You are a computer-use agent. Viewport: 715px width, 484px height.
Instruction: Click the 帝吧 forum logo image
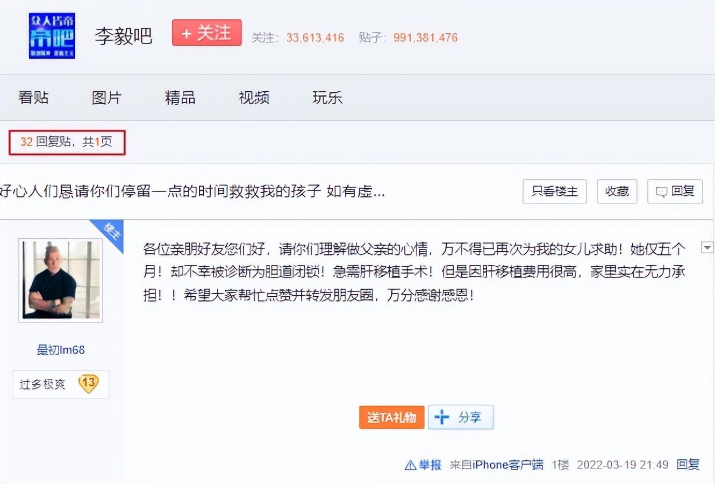tap(52, 36)
